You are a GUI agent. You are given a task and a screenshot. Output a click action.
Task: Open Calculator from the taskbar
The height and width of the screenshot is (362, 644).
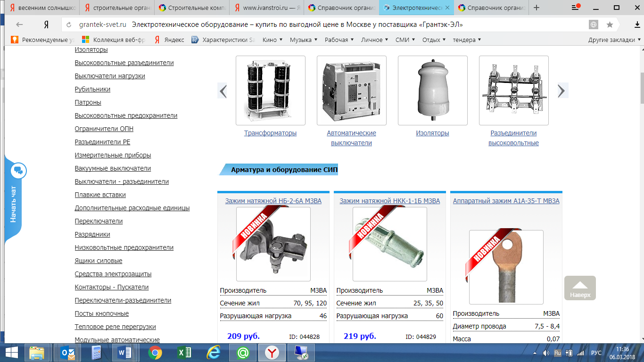[x=97, y=352]
